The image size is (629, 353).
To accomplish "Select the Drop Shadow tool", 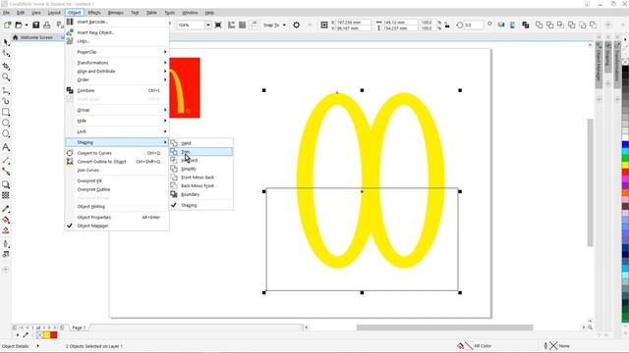I will point(6,184).
